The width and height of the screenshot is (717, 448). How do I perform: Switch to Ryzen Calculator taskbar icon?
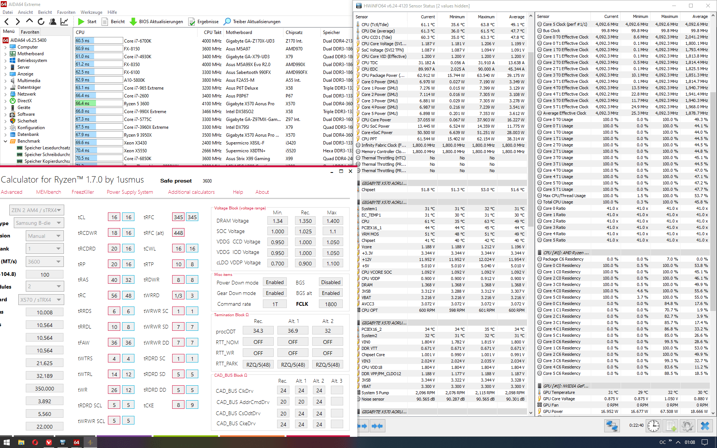point(90,442)
